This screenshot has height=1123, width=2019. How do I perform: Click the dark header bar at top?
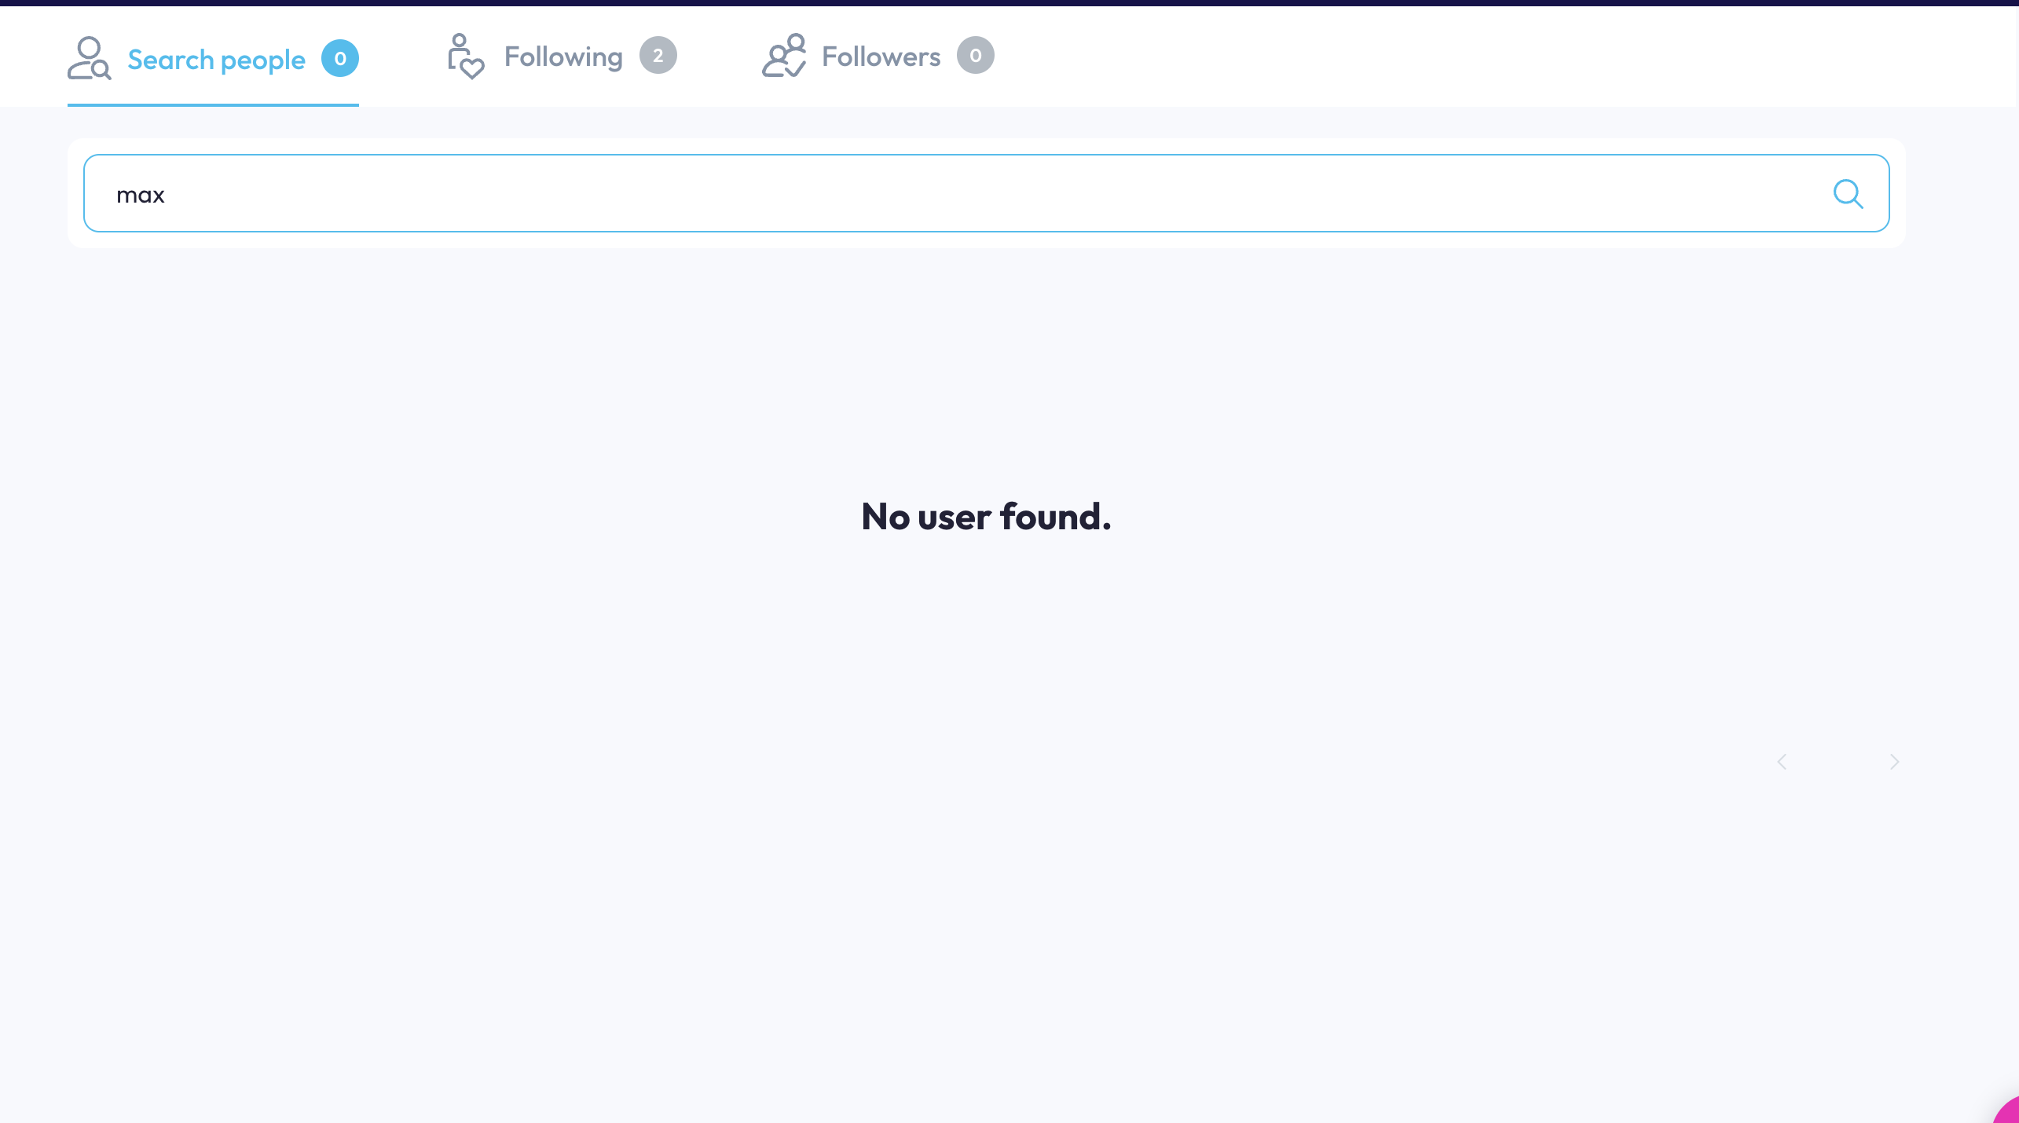coord(1009,3)
